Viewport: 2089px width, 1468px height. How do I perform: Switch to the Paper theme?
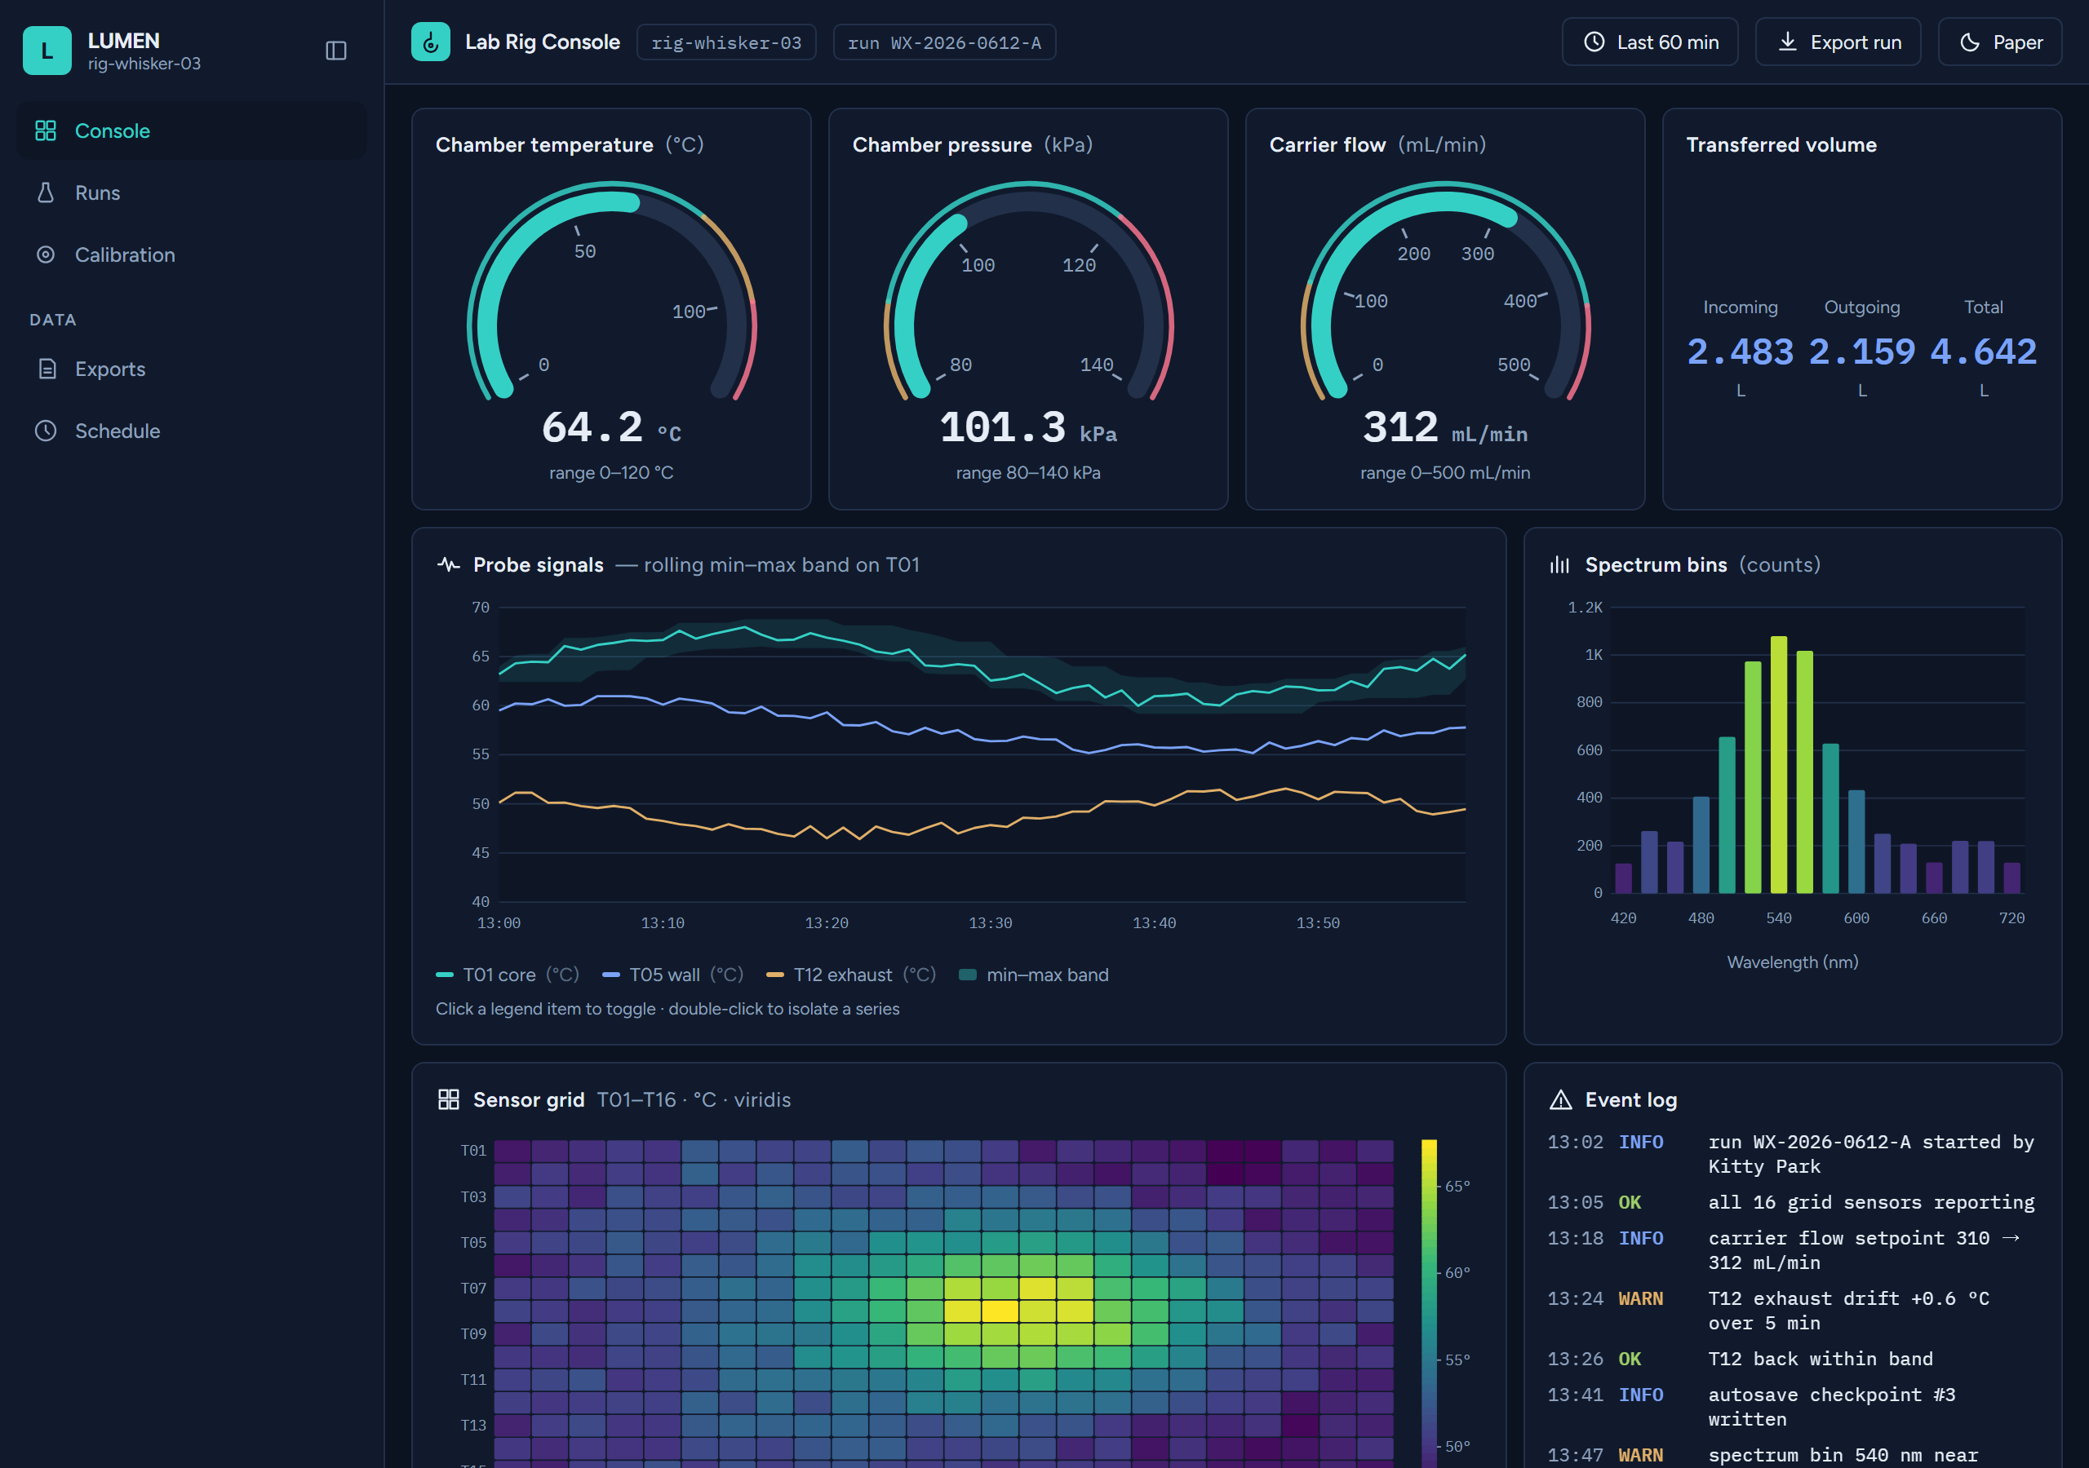pyautogui.click(x=1999, y=42)
